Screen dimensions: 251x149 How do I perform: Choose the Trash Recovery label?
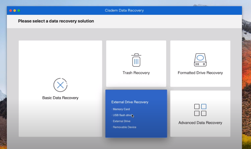tap(136, 73)
